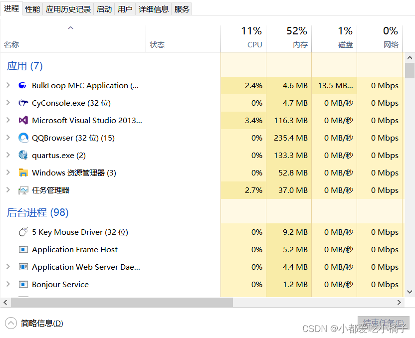
Task: Expand the QQBrowser (32 位) process group
Action: click(x=8, y=138)
